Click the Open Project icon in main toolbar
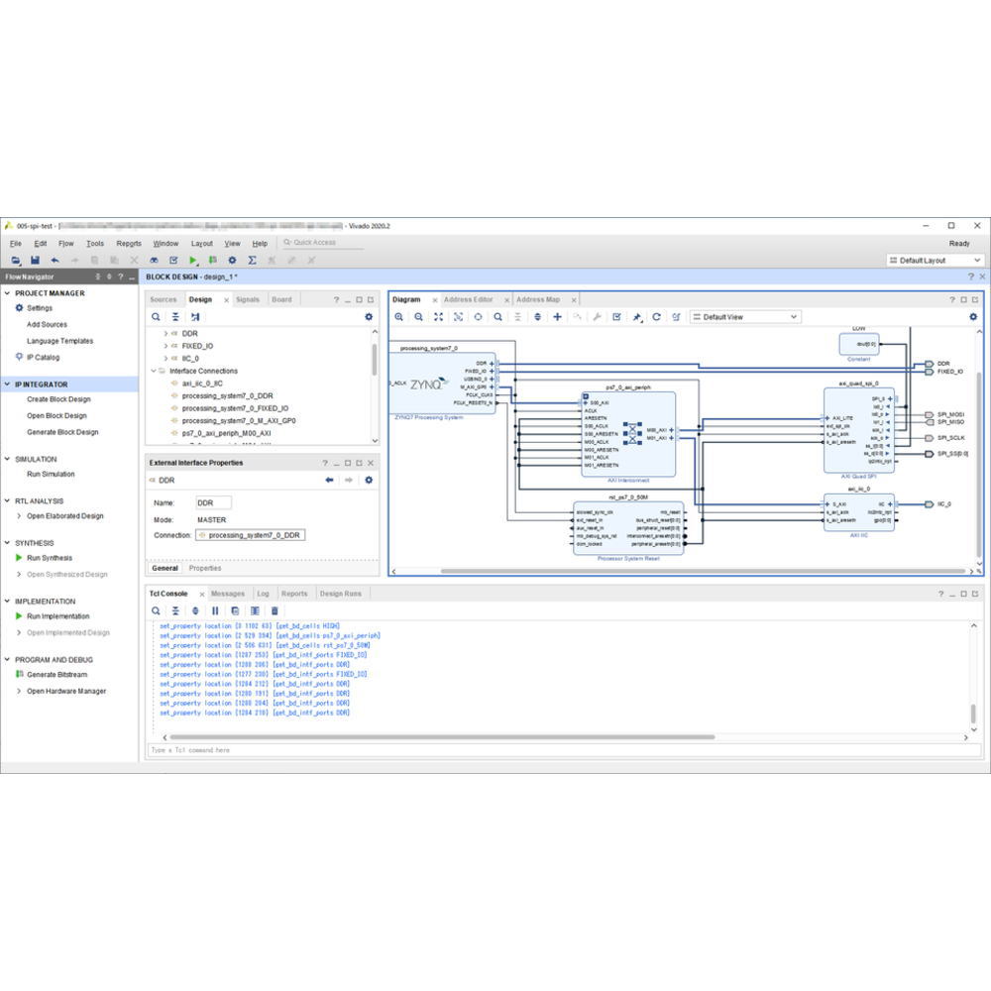991x991 pixels. [15, 261]
